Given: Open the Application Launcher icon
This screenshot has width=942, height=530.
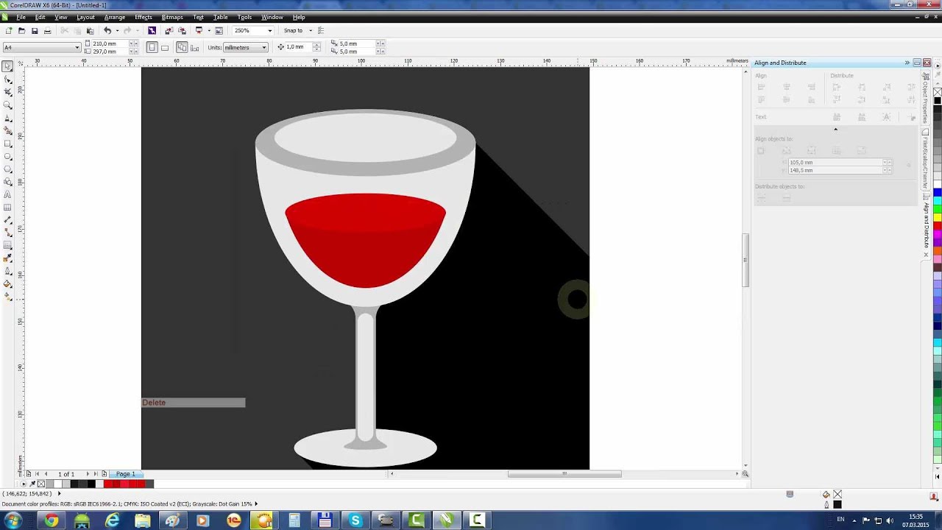Looking at the screenshot, I should pos(199,31).
